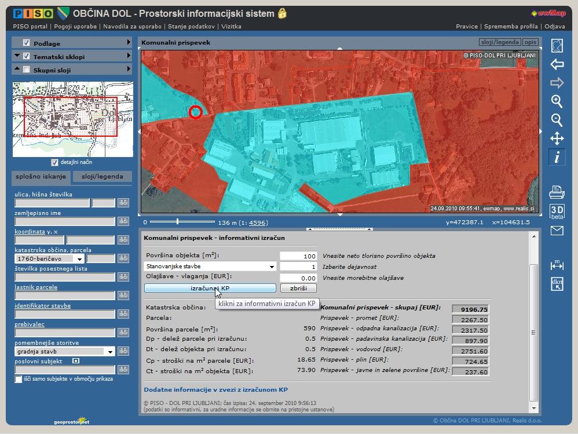Click the envelope email icon
Image resolution: width=578 pixels, height=434 pixels.
click(557, 231)
